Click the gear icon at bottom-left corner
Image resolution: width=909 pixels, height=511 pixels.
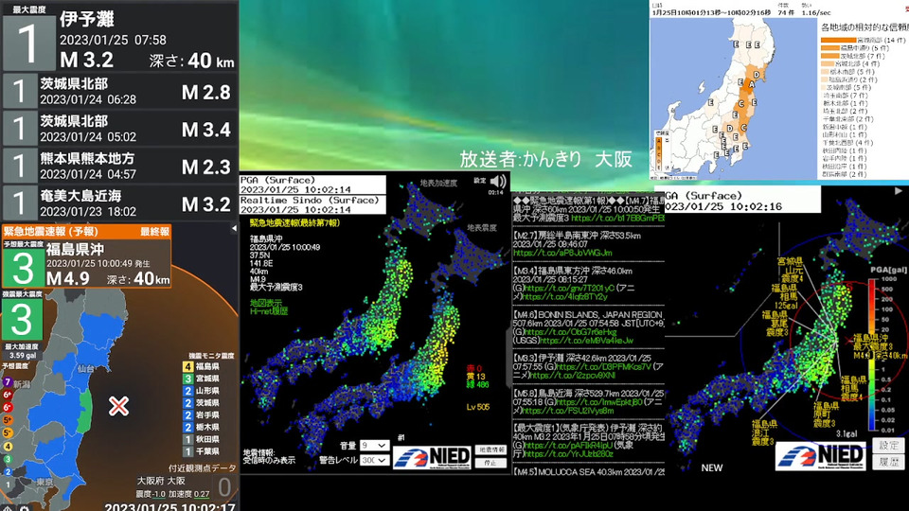(25, 509)
